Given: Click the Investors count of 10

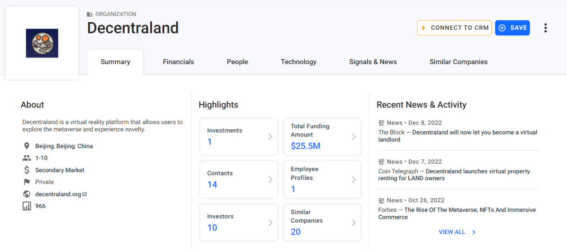Looking at the screenshot, I should (x=212, y=227).
